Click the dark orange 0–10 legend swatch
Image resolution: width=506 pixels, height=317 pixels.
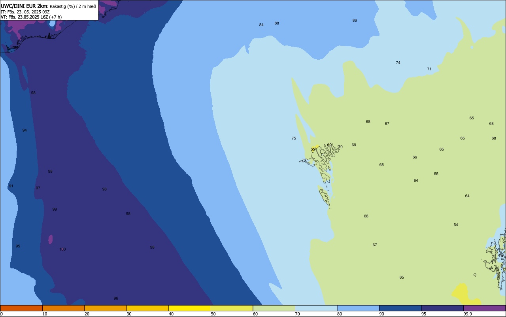click(21, 308)
